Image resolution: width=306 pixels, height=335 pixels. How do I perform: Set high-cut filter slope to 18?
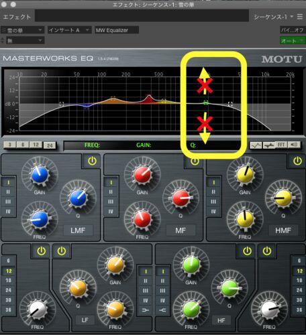(299, 280)
